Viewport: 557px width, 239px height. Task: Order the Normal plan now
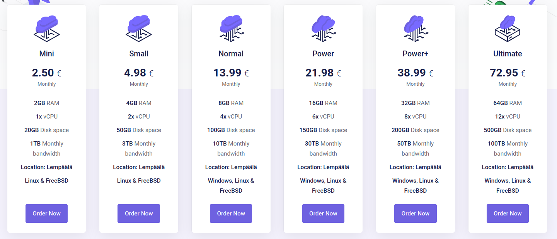[231, 214]
